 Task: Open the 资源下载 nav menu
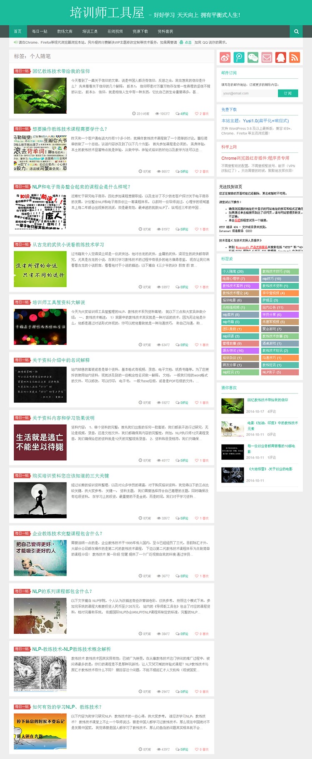click(x=140, y=31)
